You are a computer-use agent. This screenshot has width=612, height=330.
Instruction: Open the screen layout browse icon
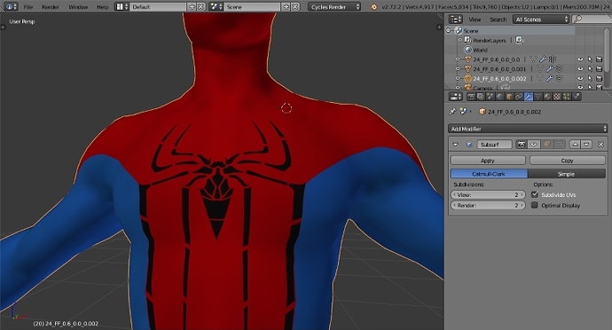pos(122,6)
